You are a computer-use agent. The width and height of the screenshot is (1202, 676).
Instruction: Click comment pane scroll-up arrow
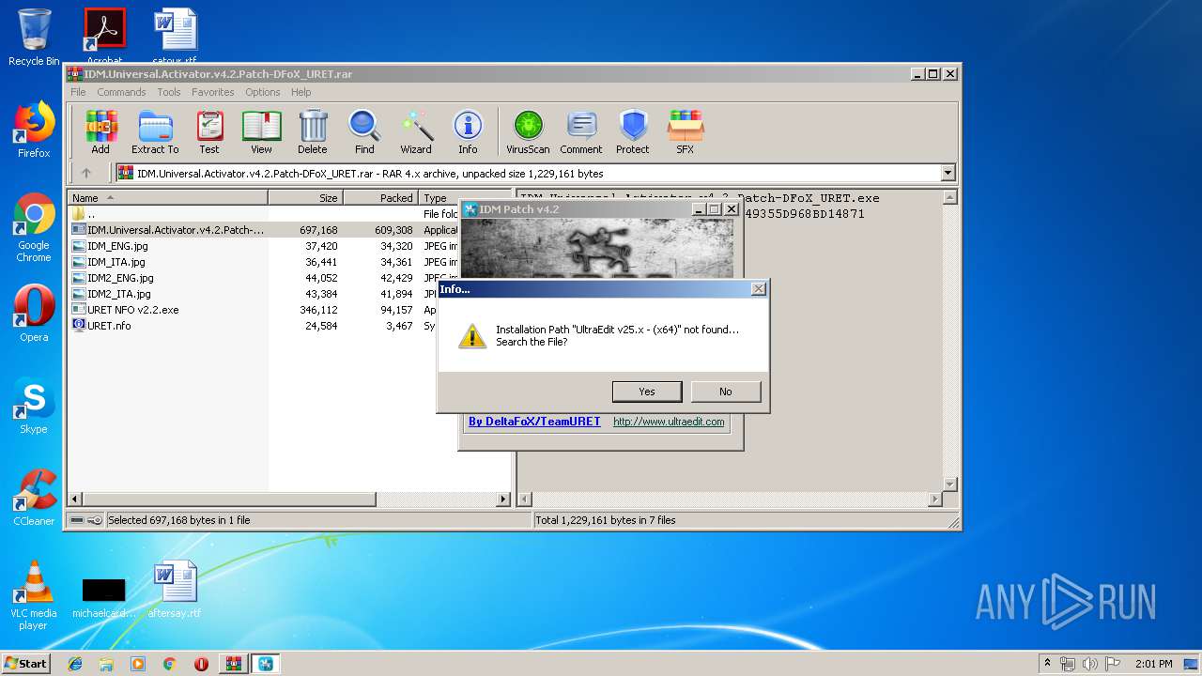pos(949,197)
